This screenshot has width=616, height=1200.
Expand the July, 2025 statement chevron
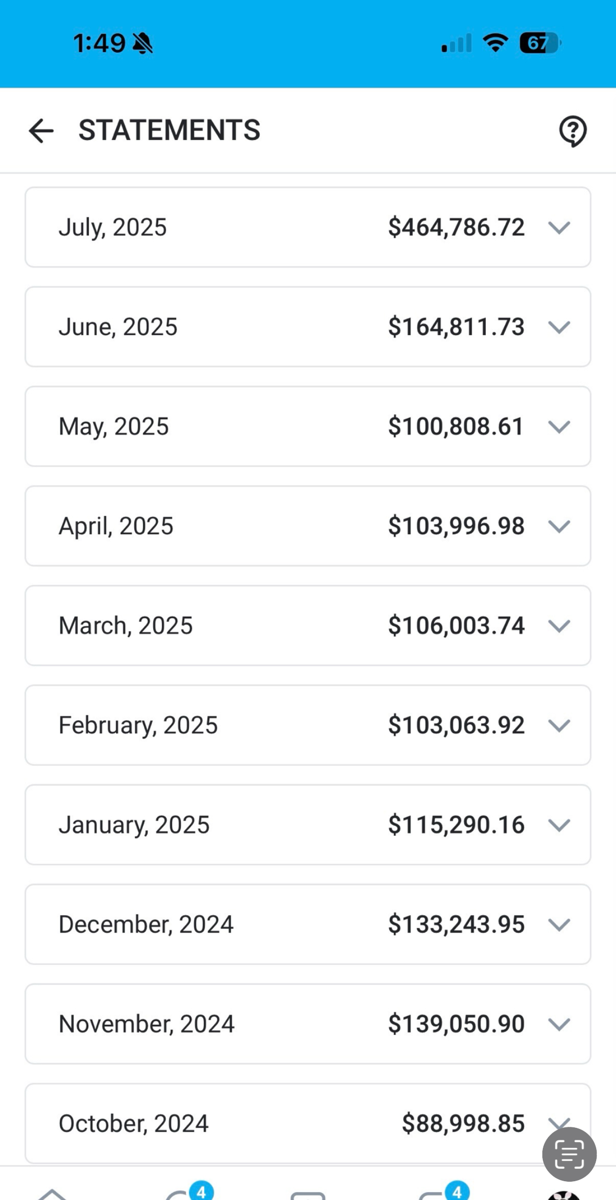click(x=559, y=227)
